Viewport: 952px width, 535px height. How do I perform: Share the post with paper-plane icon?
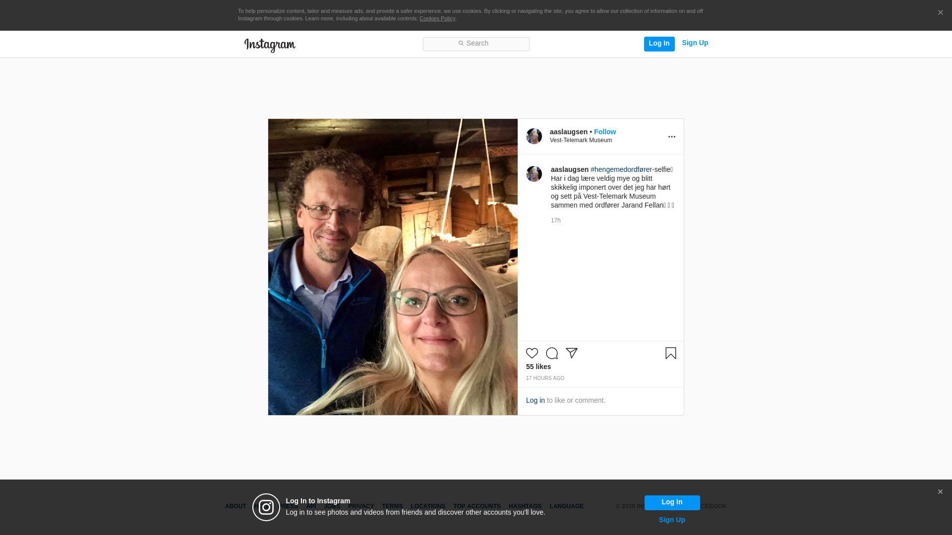coord(572,353)
